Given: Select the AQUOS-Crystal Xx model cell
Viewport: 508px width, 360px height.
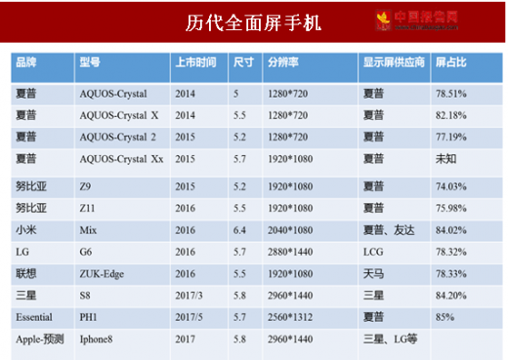Looking at the screenshot, I should click(122, 163).
